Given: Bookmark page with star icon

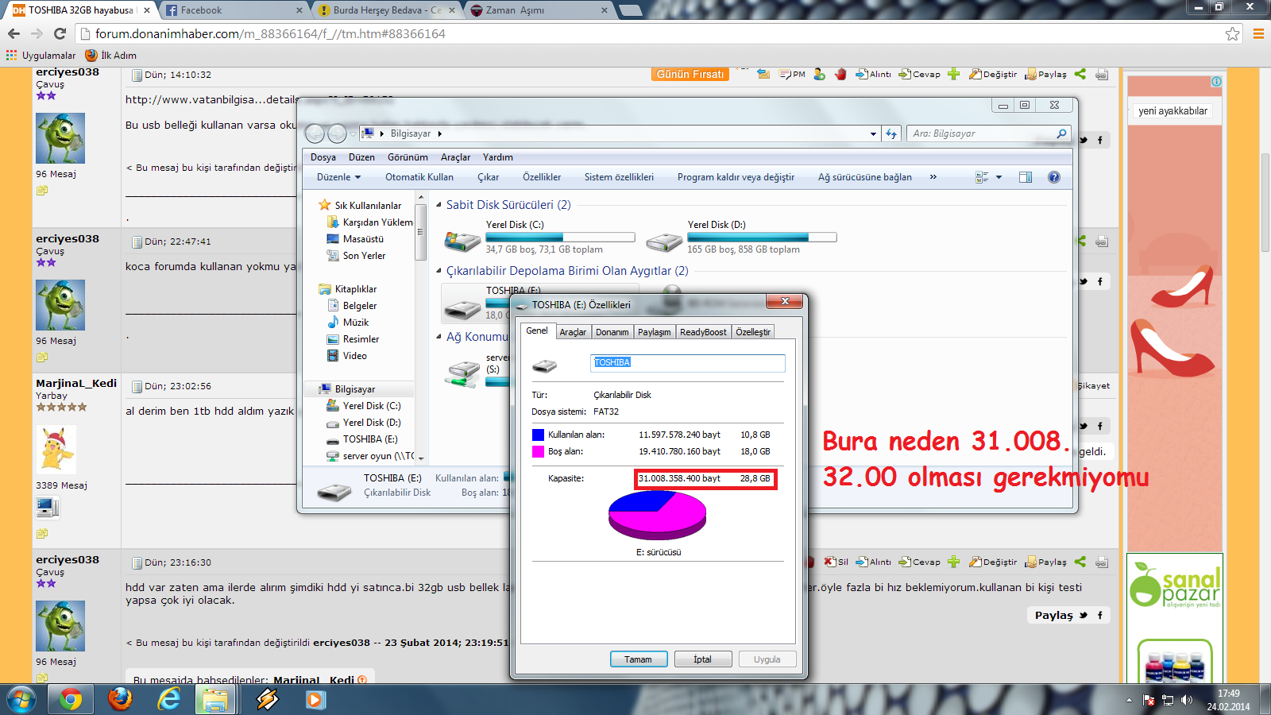Looking at the screenshot, I should pyautogui.click(x=1232, y=33).
